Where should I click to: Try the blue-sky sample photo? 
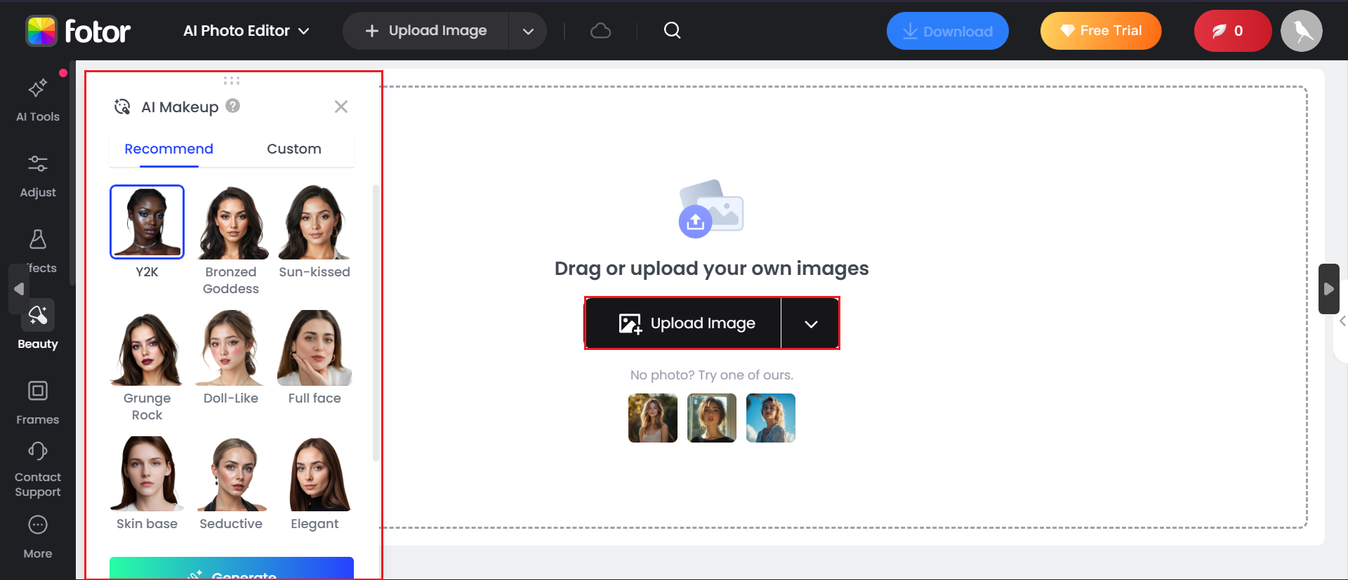771,418
